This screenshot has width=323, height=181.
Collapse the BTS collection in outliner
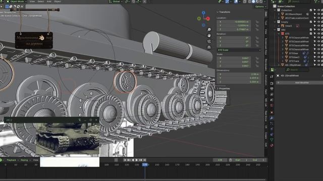coord(279,34)
